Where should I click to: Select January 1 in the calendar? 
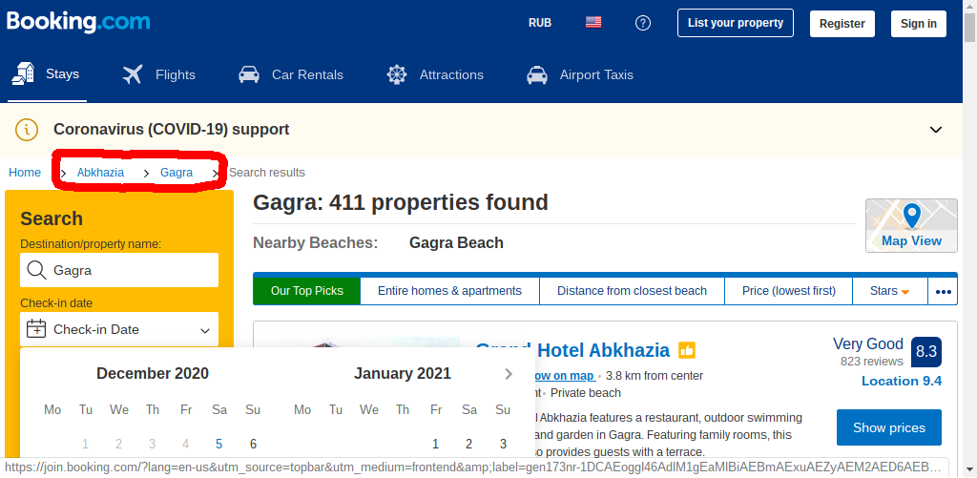(435, 445)
